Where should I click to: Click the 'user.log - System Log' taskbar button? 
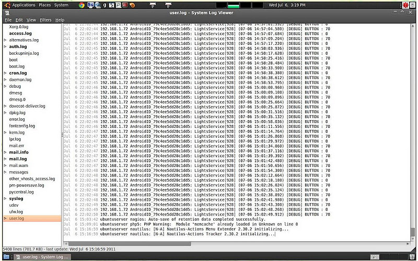43,257
